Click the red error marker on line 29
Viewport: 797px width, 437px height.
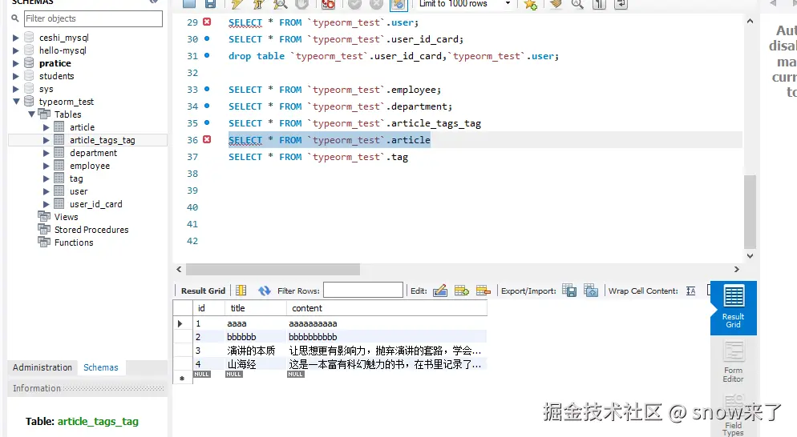pyautogui.click(x=207, y=22)
